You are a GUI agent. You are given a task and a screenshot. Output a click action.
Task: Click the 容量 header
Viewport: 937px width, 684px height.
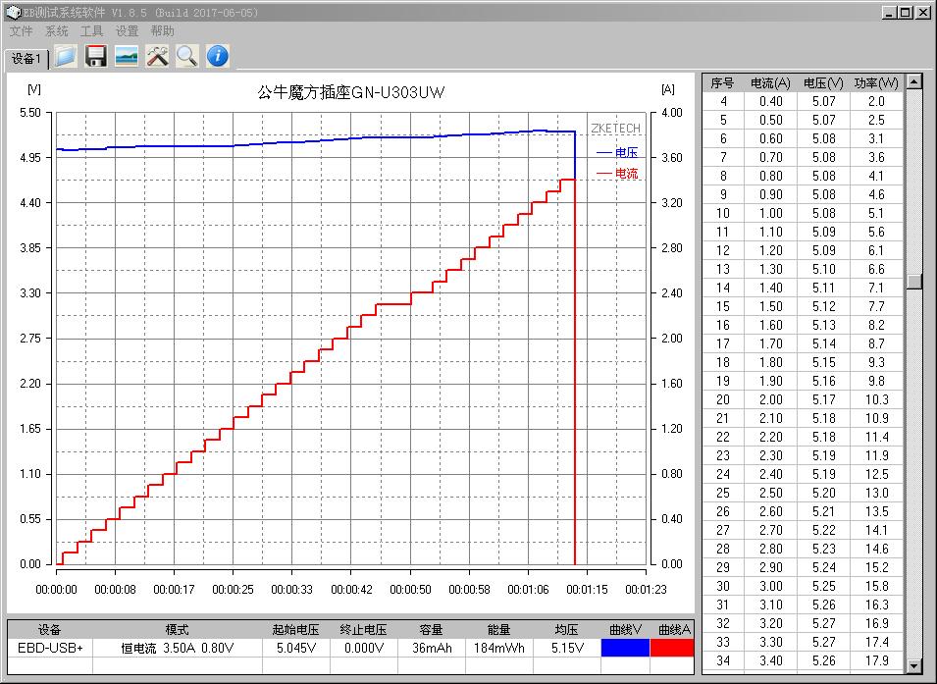(432, 630)
